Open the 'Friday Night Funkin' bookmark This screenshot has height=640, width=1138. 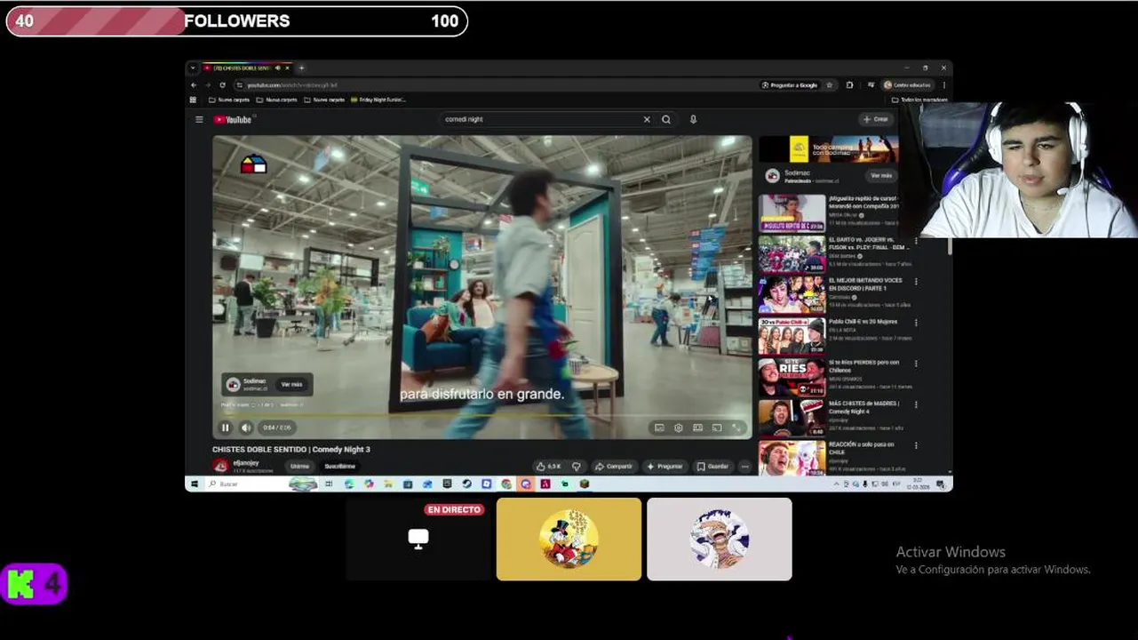[x=378, y=100]
